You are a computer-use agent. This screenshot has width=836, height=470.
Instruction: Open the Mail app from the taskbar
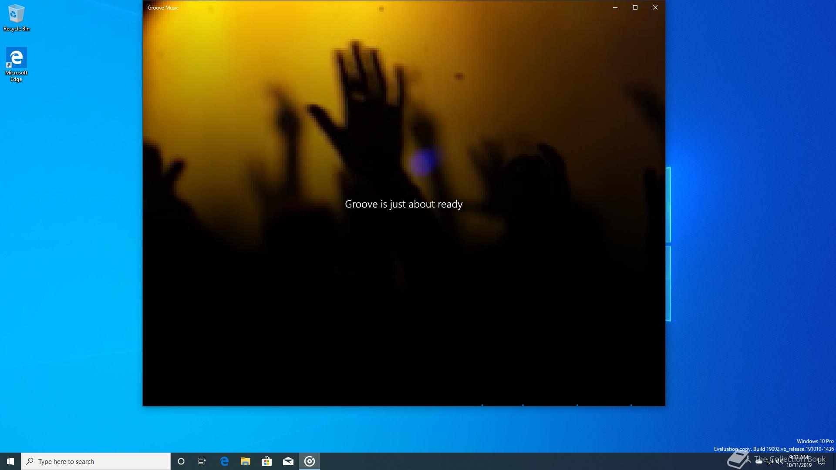(288, 461)
